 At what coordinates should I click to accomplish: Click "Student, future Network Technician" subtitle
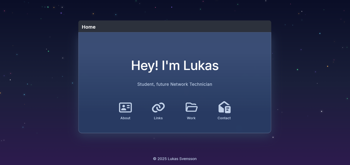tap(175, 84)
